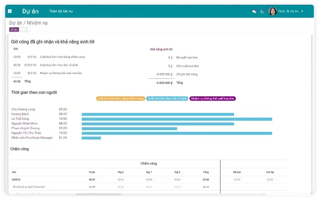Viewport: 319px width, 199px height.
Task: Toggle the blue Giá cố định legend
Action: point(167,99)
